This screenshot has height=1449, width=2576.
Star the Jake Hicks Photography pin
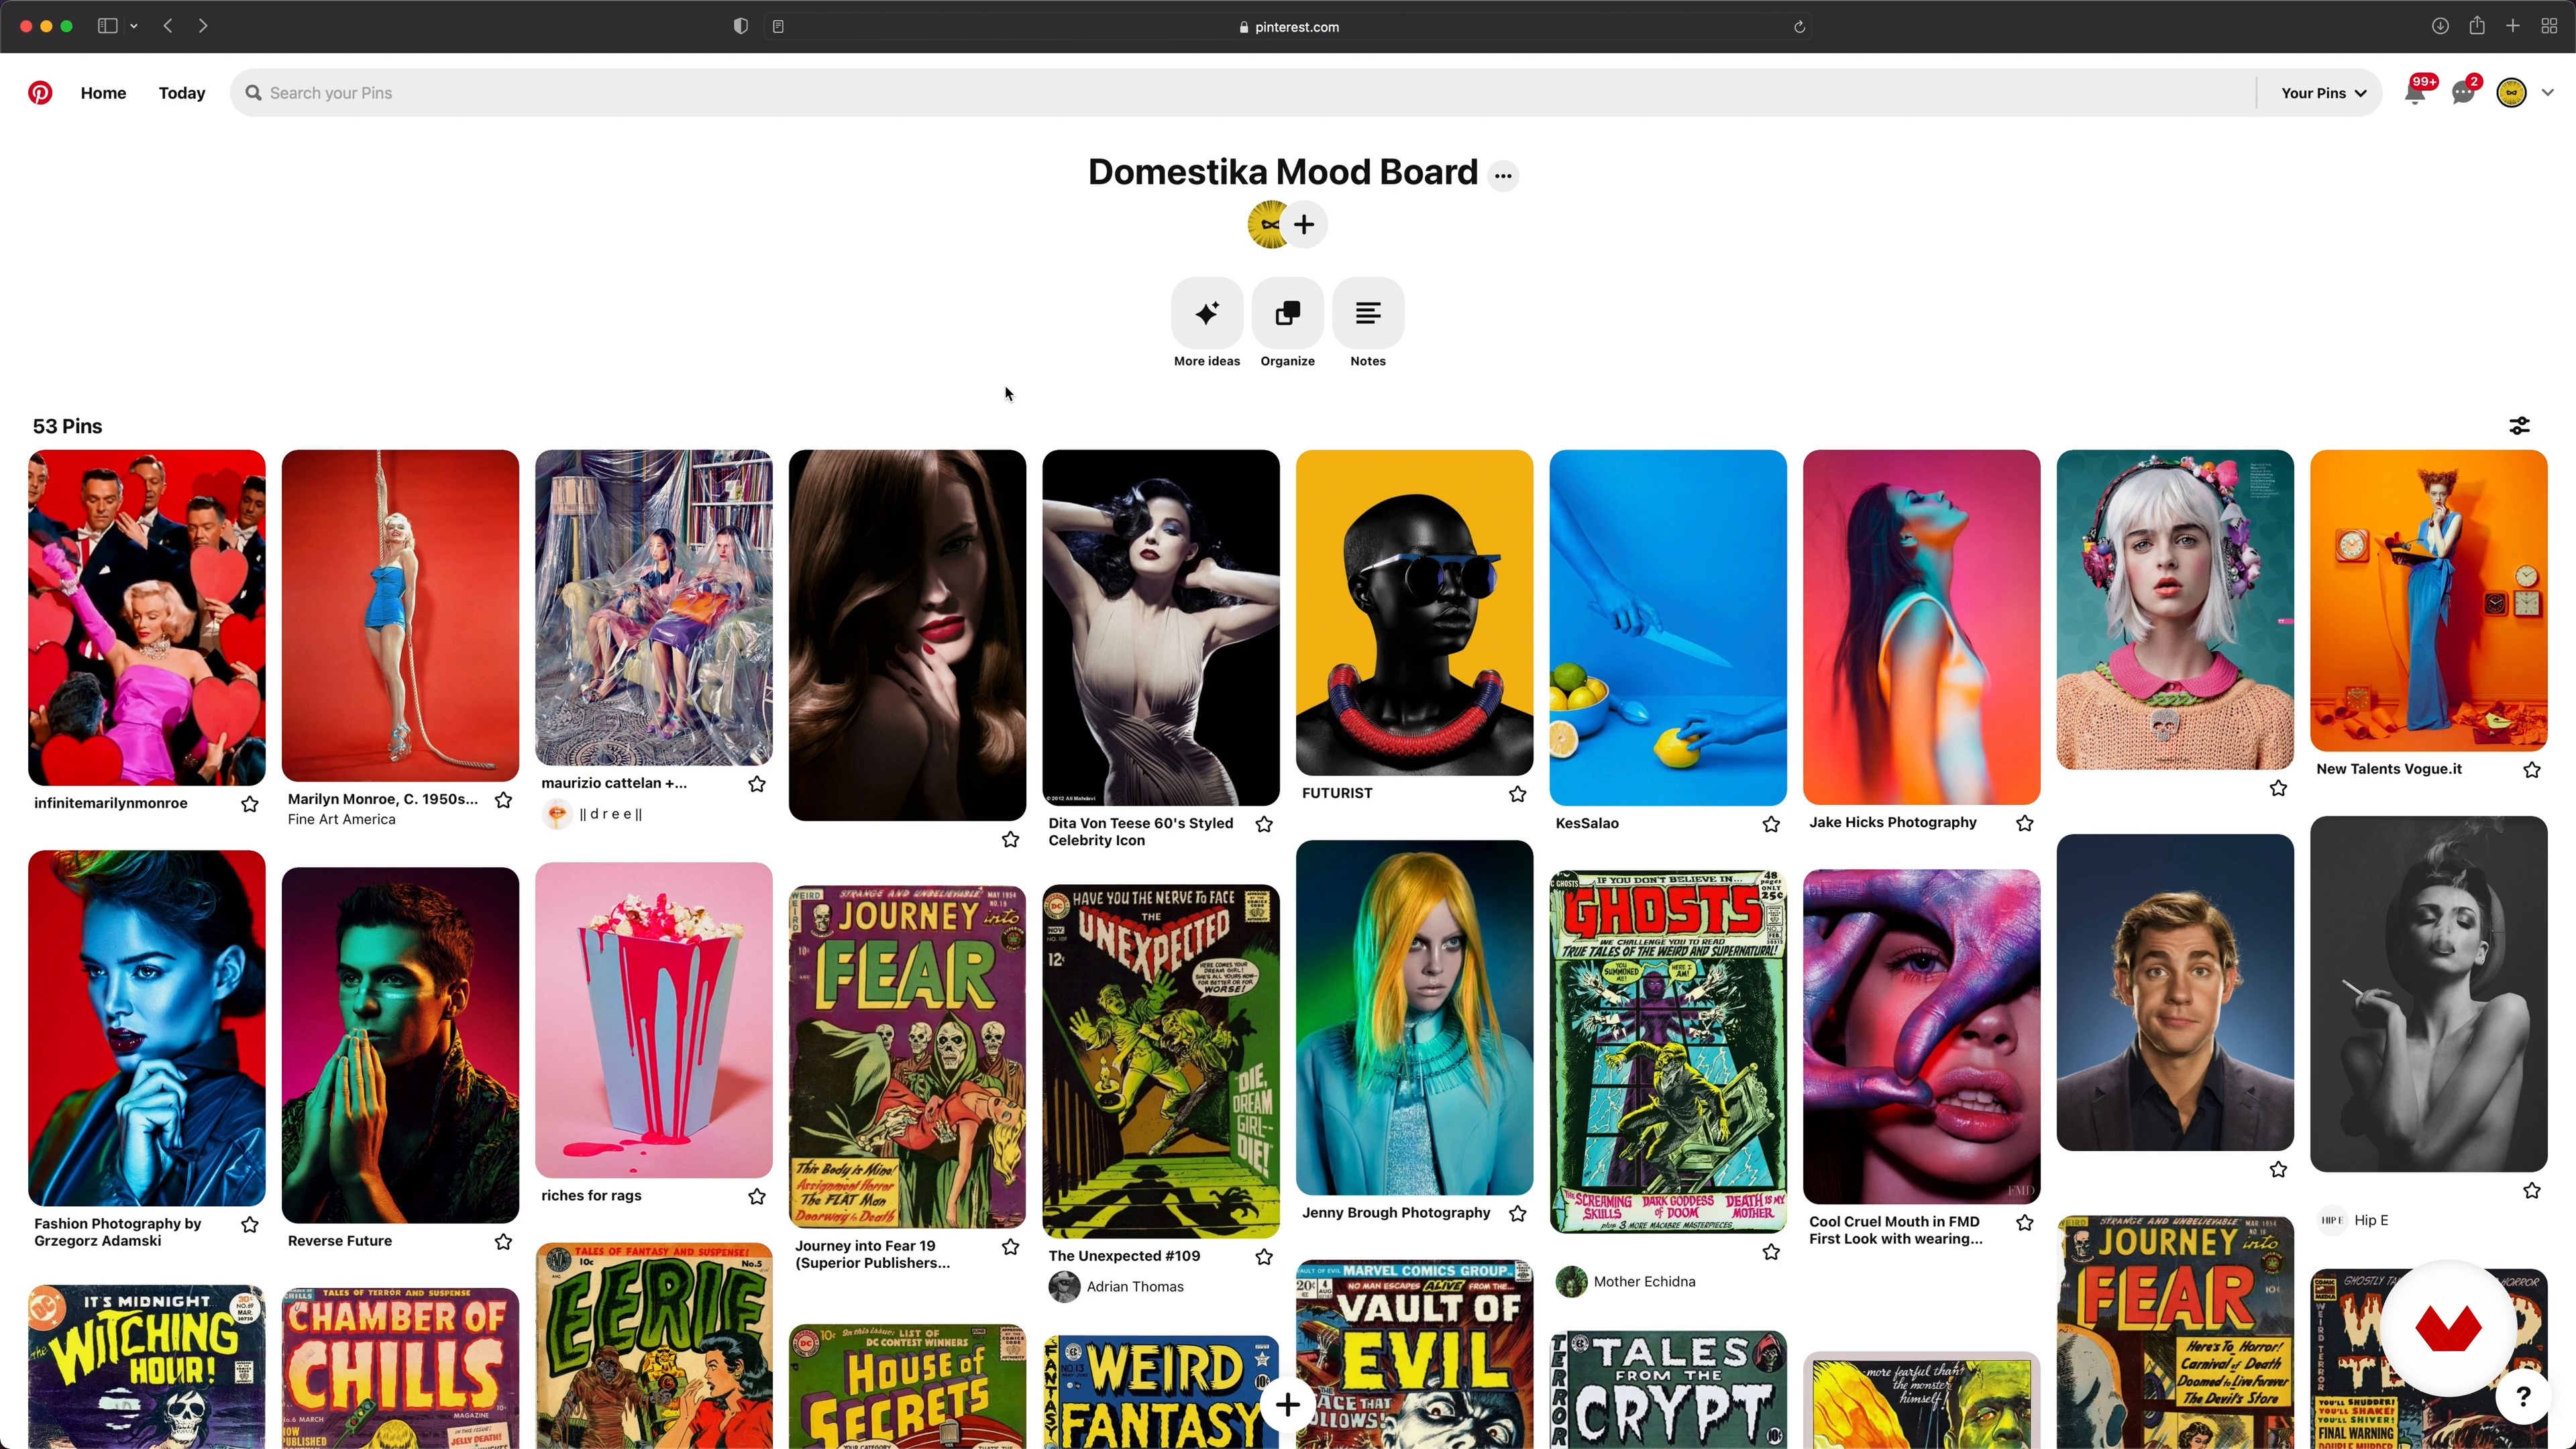coord(2025,823)
